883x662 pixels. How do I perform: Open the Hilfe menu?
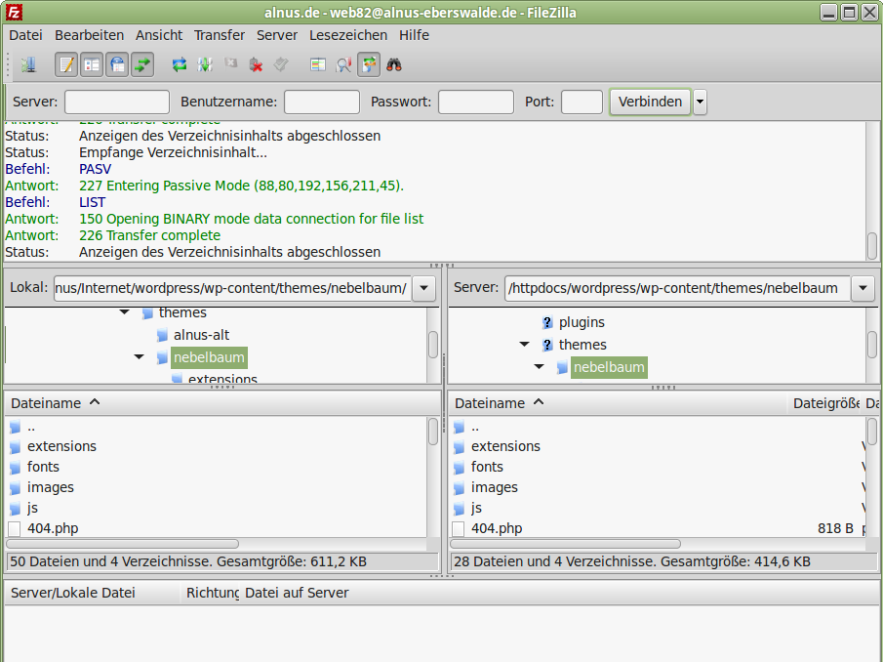click(x=414, y=35)
